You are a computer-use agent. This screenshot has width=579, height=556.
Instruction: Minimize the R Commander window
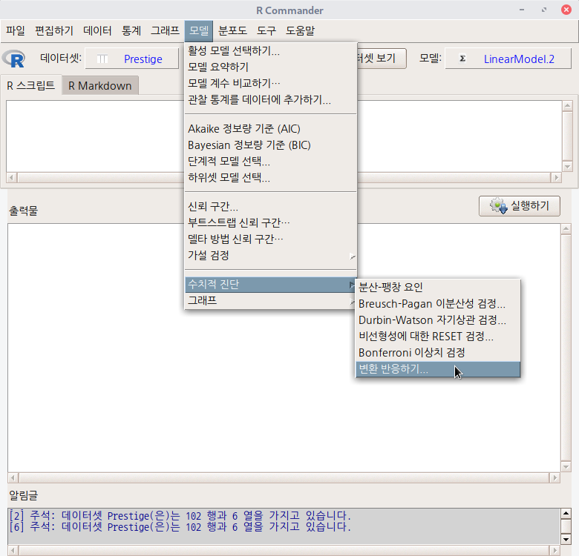coord(522,10)
